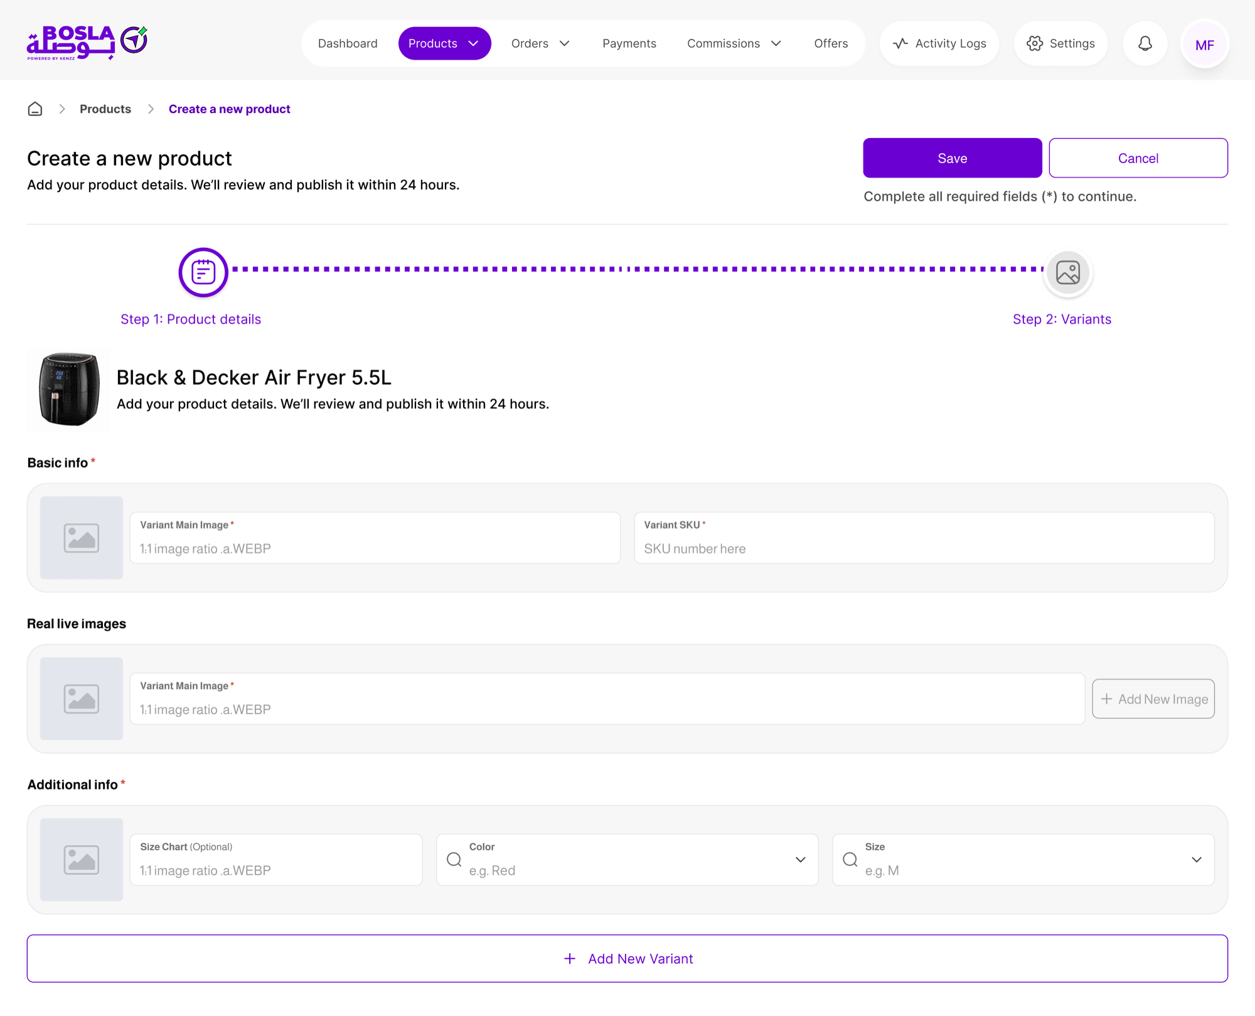Open Activity Logs

939,43
